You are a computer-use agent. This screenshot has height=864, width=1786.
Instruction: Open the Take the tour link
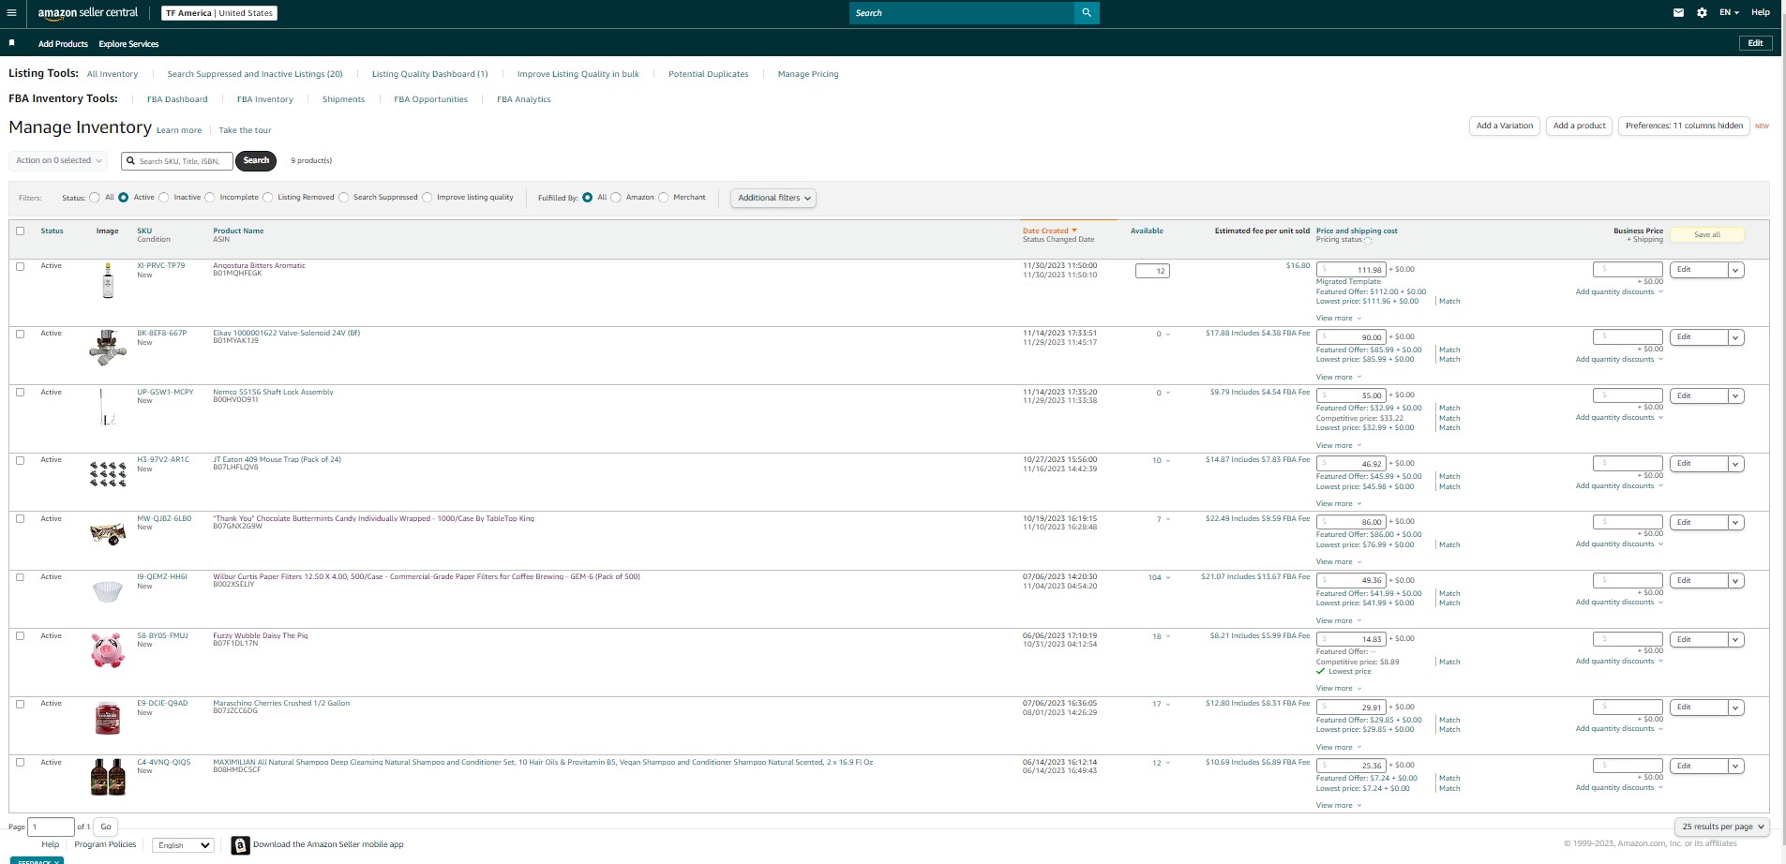click(245, 130)
